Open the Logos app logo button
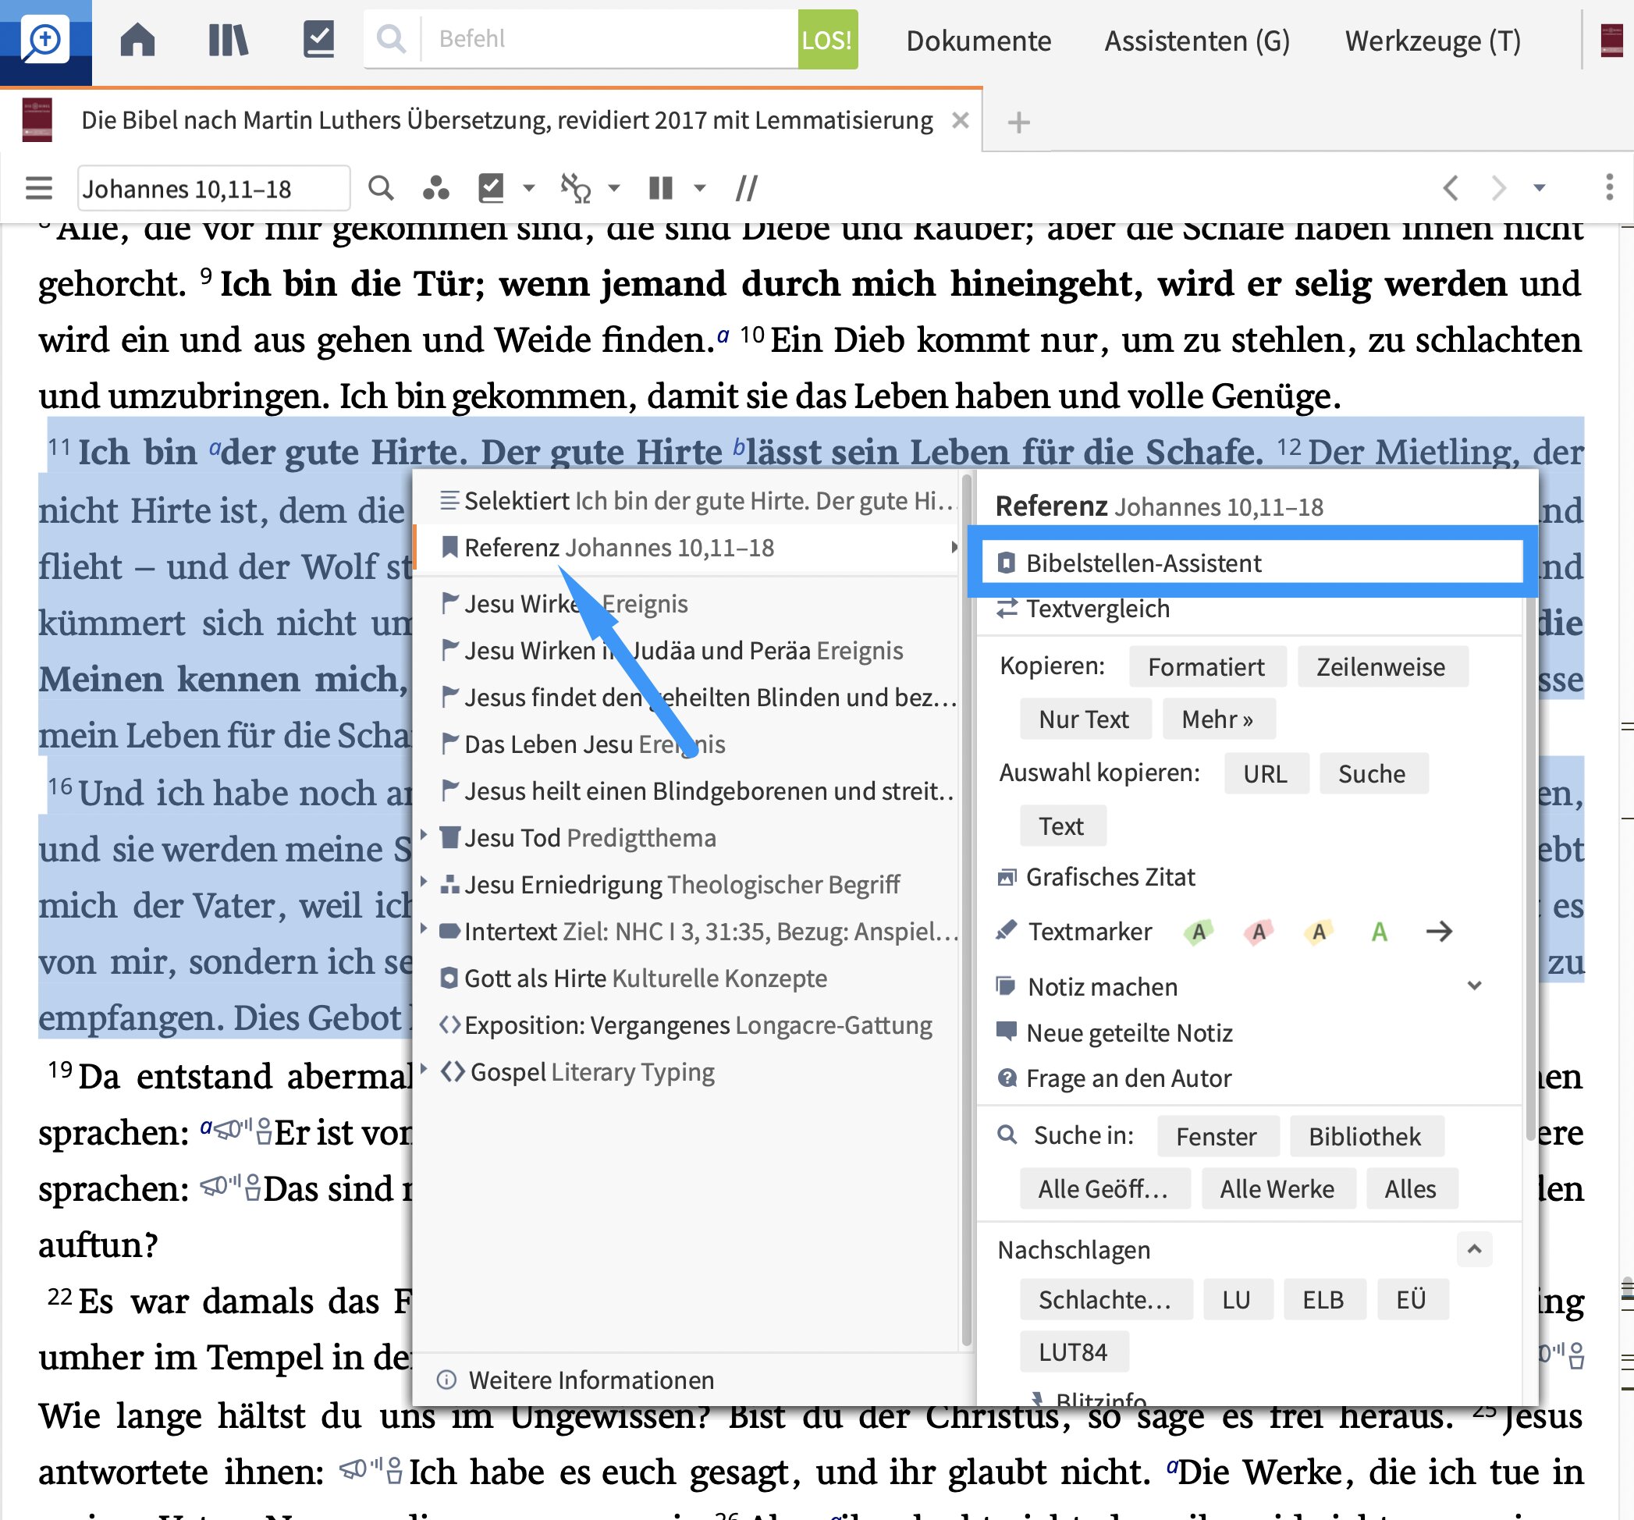The image size is (1634, 1520). pos(45,41)
